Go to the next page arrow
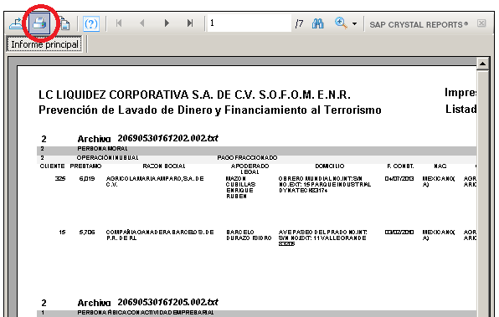The height and width of the screenshot is (317, 499). pyautogui.click(x=167, y=23)
